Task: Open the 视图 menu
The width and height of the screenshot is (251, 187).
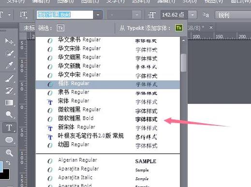Action: tap(214, 1)
